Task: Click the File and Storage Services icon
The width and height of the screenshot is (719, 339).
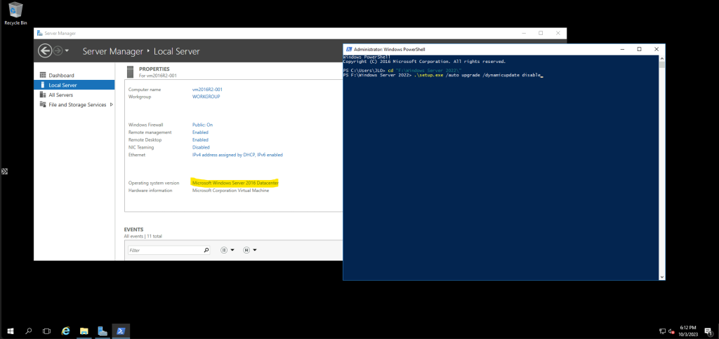Action: tap(43, 105)
